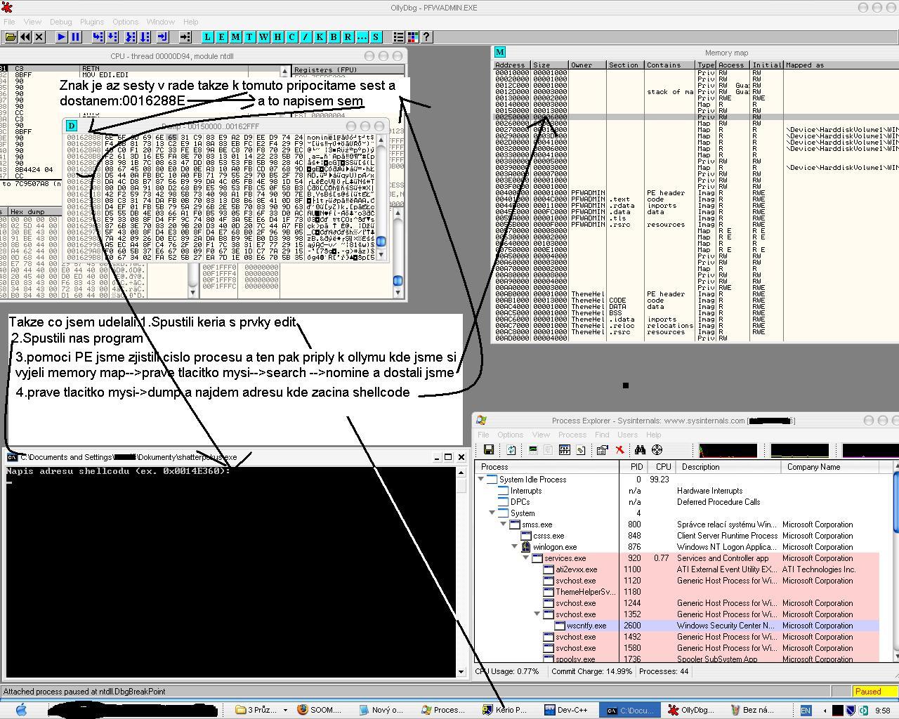Screen dimensions: 899x719
Task: Open Process Explorer Users menu
Action: click(627, 435)
